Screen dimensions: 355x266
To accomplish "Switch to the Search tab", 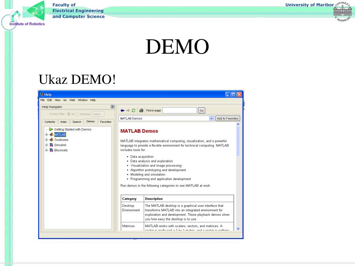I will point(77,122).
